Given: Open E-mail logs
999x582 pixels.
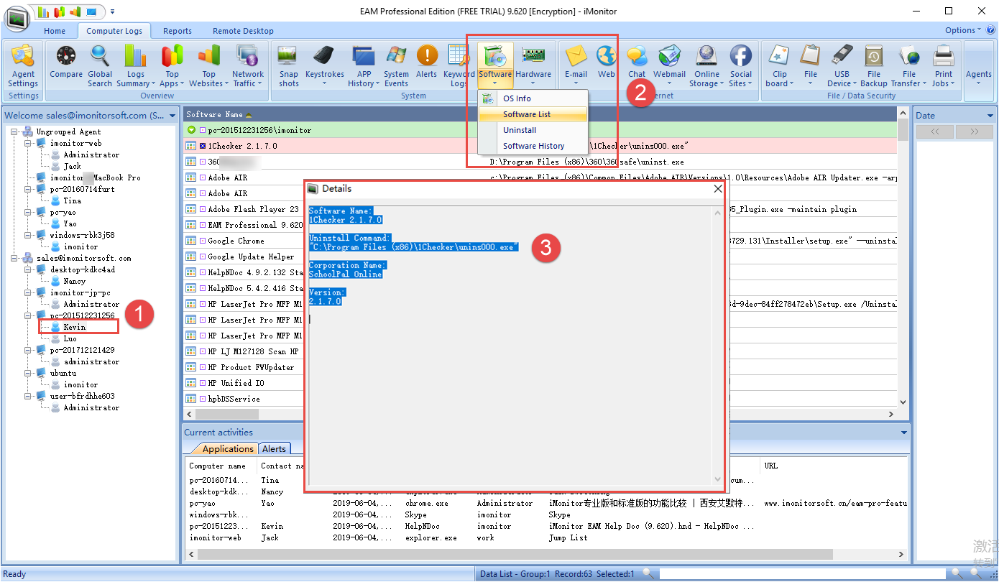Looking at the screenshot, I should pyautogui.click(x=576, y=66).
